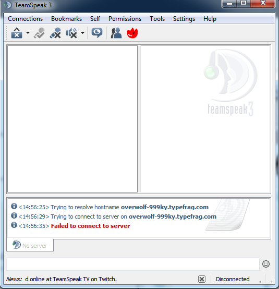The image size is (279, 289).
Task: Click the Failed to connect to server message
Action: [90, 226]
